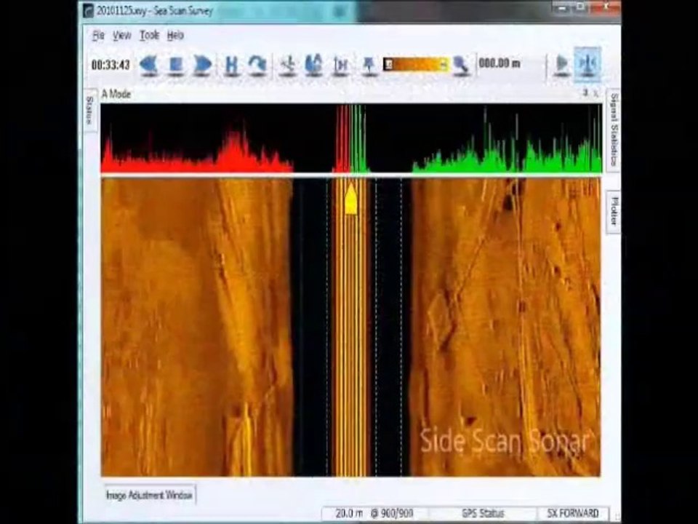Screen dimensions: 698x524
Task: Click the GPS Status indicator
Action: (483, 513)
